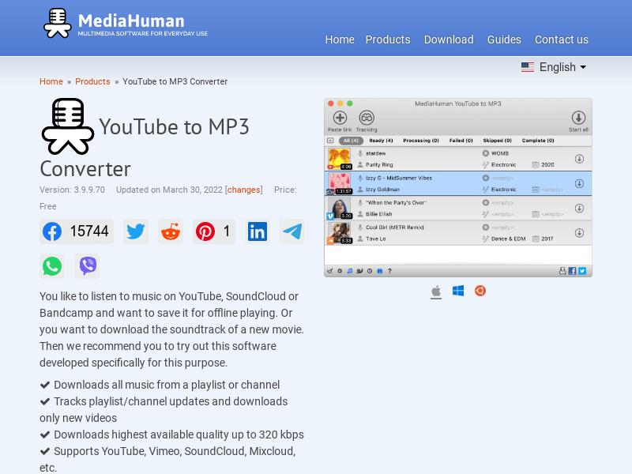The width and height of the screenshot is (632, 474).
Task: Select the Complete (0) filter tab
Action: tap(538, 141)
